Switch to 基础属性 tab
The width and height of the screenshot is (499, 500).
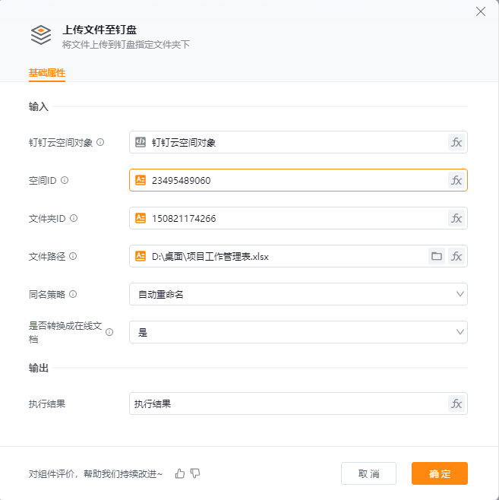(x=47, y=73)
